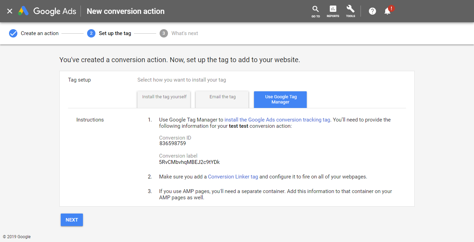Click the Conversion label heading text
Viewport: 474px width, 242px height.
(x=178, y=156)
